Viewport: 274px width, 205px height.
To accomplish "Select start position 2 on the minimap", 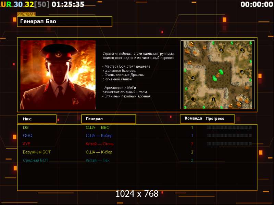I will (x=193, y=78).
